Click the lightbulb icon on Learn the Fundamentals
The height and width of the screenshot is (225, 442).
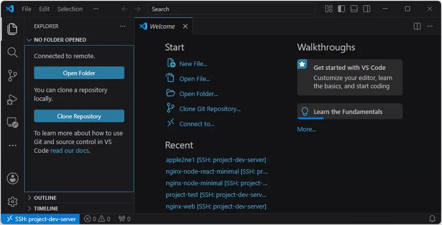[x=305, y=111]
